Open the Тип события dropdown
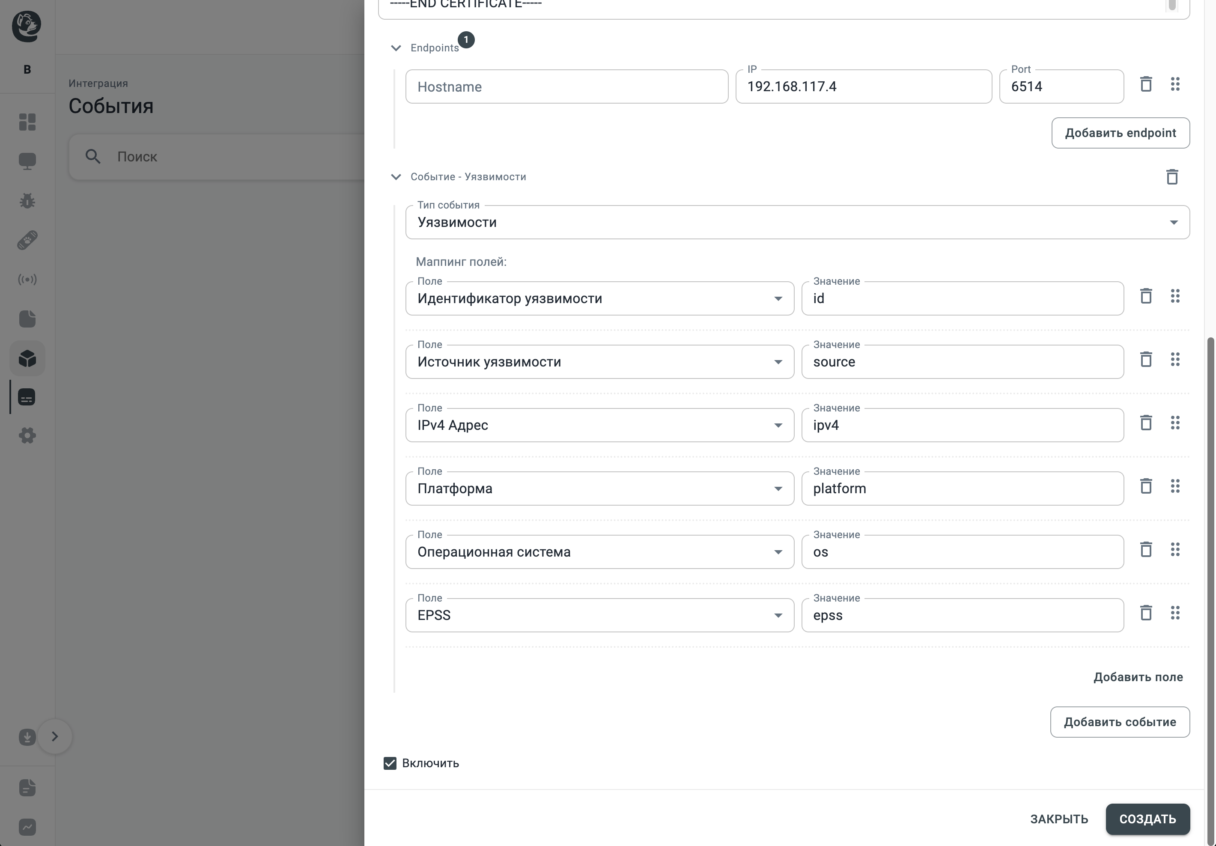This screenshot has width=1216, height=846. tap(797, 223)
